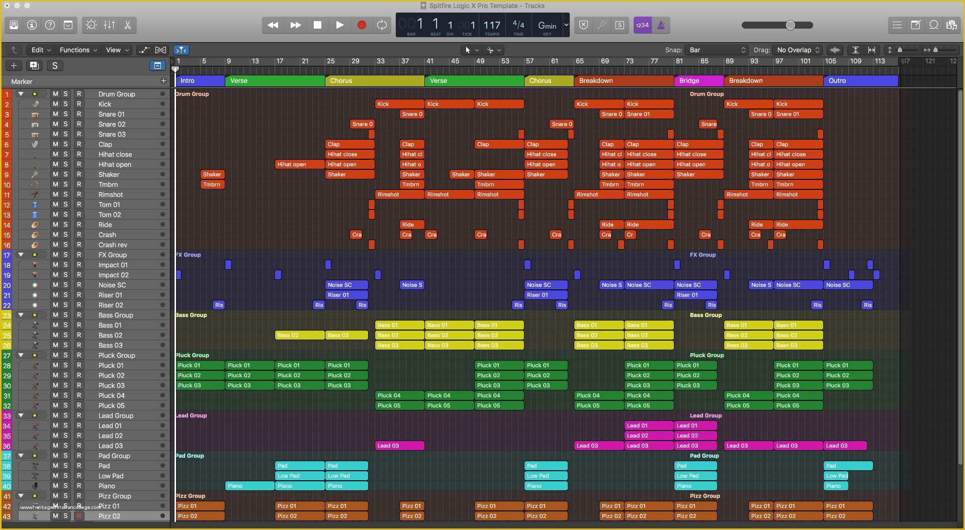Screen dimensions: 965x530
Task: Mute the Bass 01 track
Action: pos(55,325)
